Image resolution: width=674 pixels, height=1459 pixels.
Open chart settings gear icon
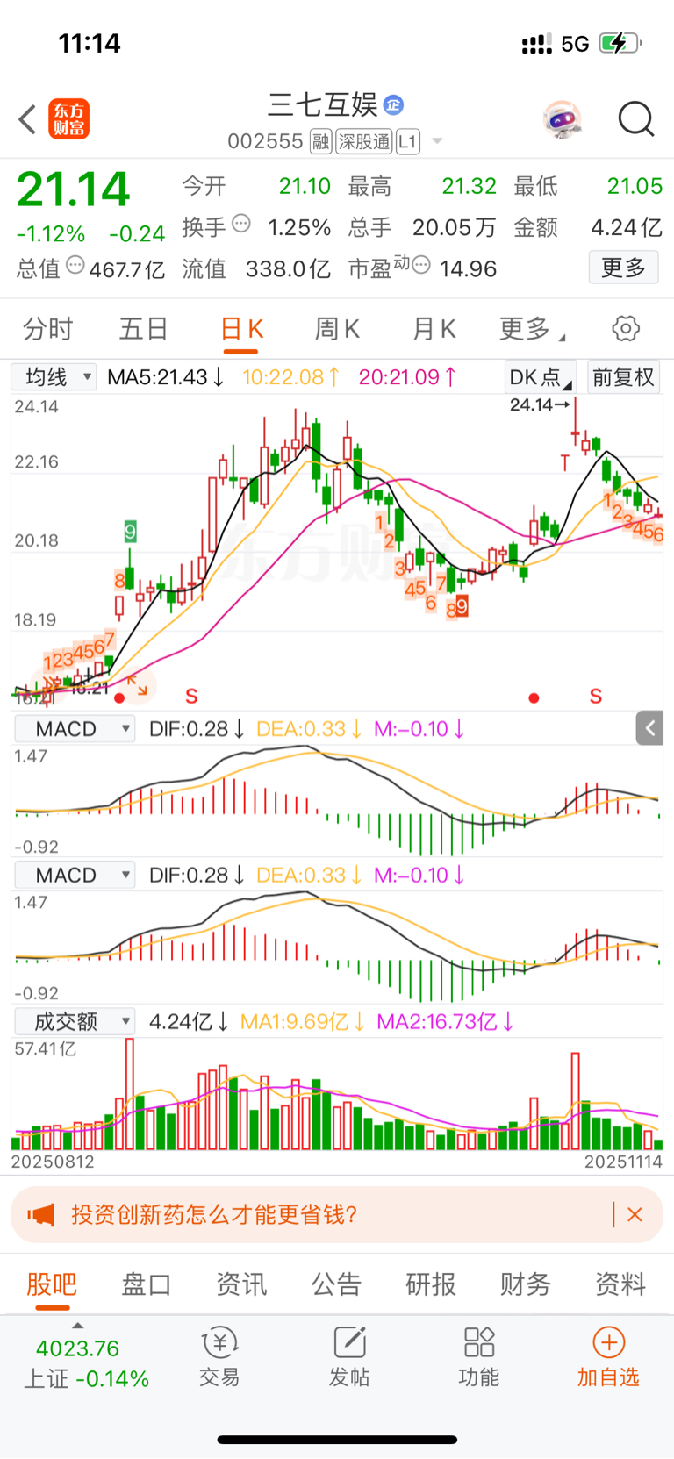point(626,329)
